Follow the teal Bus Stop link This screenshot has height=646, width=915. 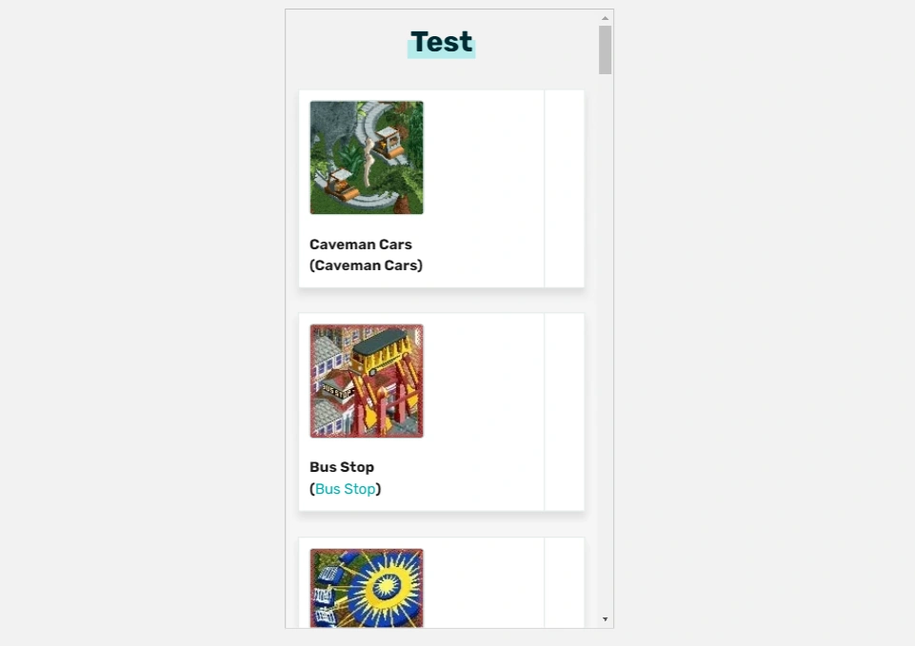click(x=346, y=489)
